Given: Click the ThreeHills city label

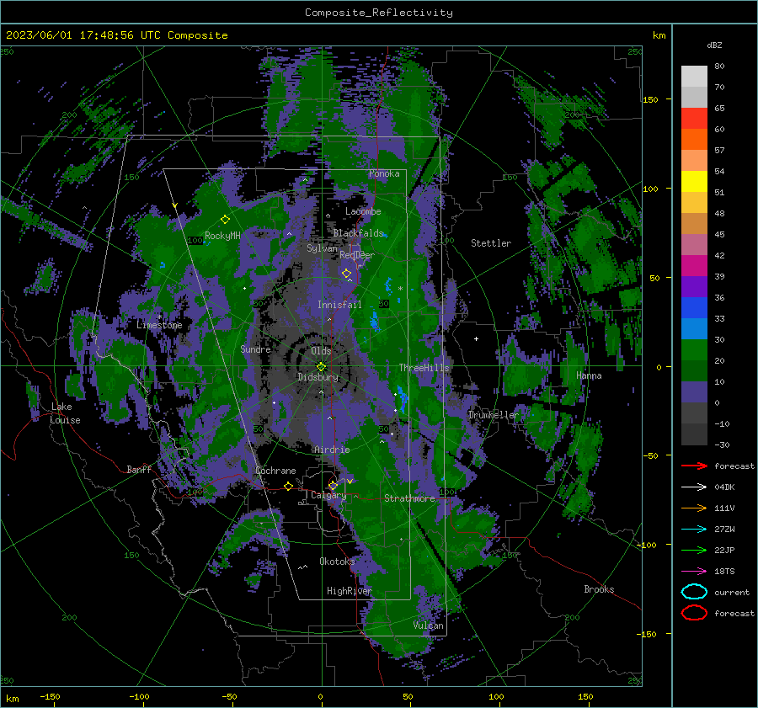Looking at the screenshot, I should click(x=424, y=368).
